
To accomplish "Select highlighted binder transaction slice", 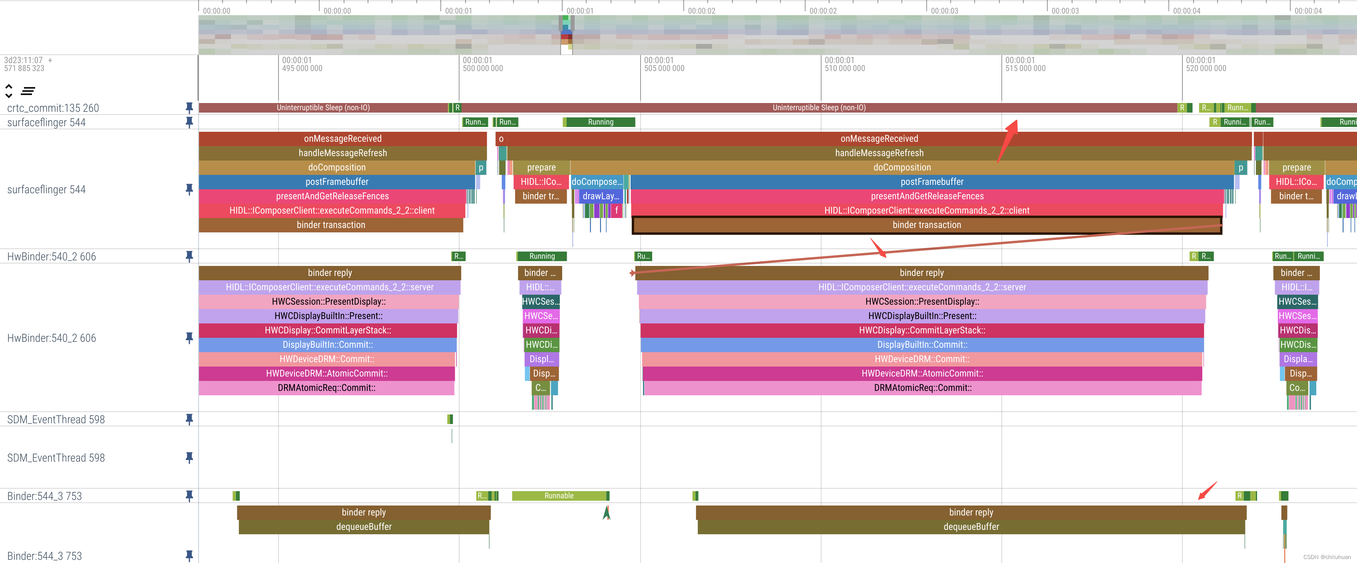I will tap(926, 225).
